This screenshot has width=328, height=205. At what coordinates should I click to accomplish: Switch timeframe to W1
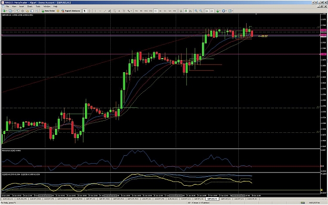170,11
